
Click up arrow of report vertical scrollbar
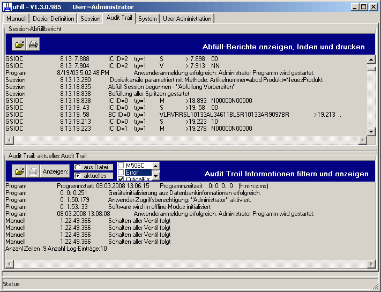[371, 59]
